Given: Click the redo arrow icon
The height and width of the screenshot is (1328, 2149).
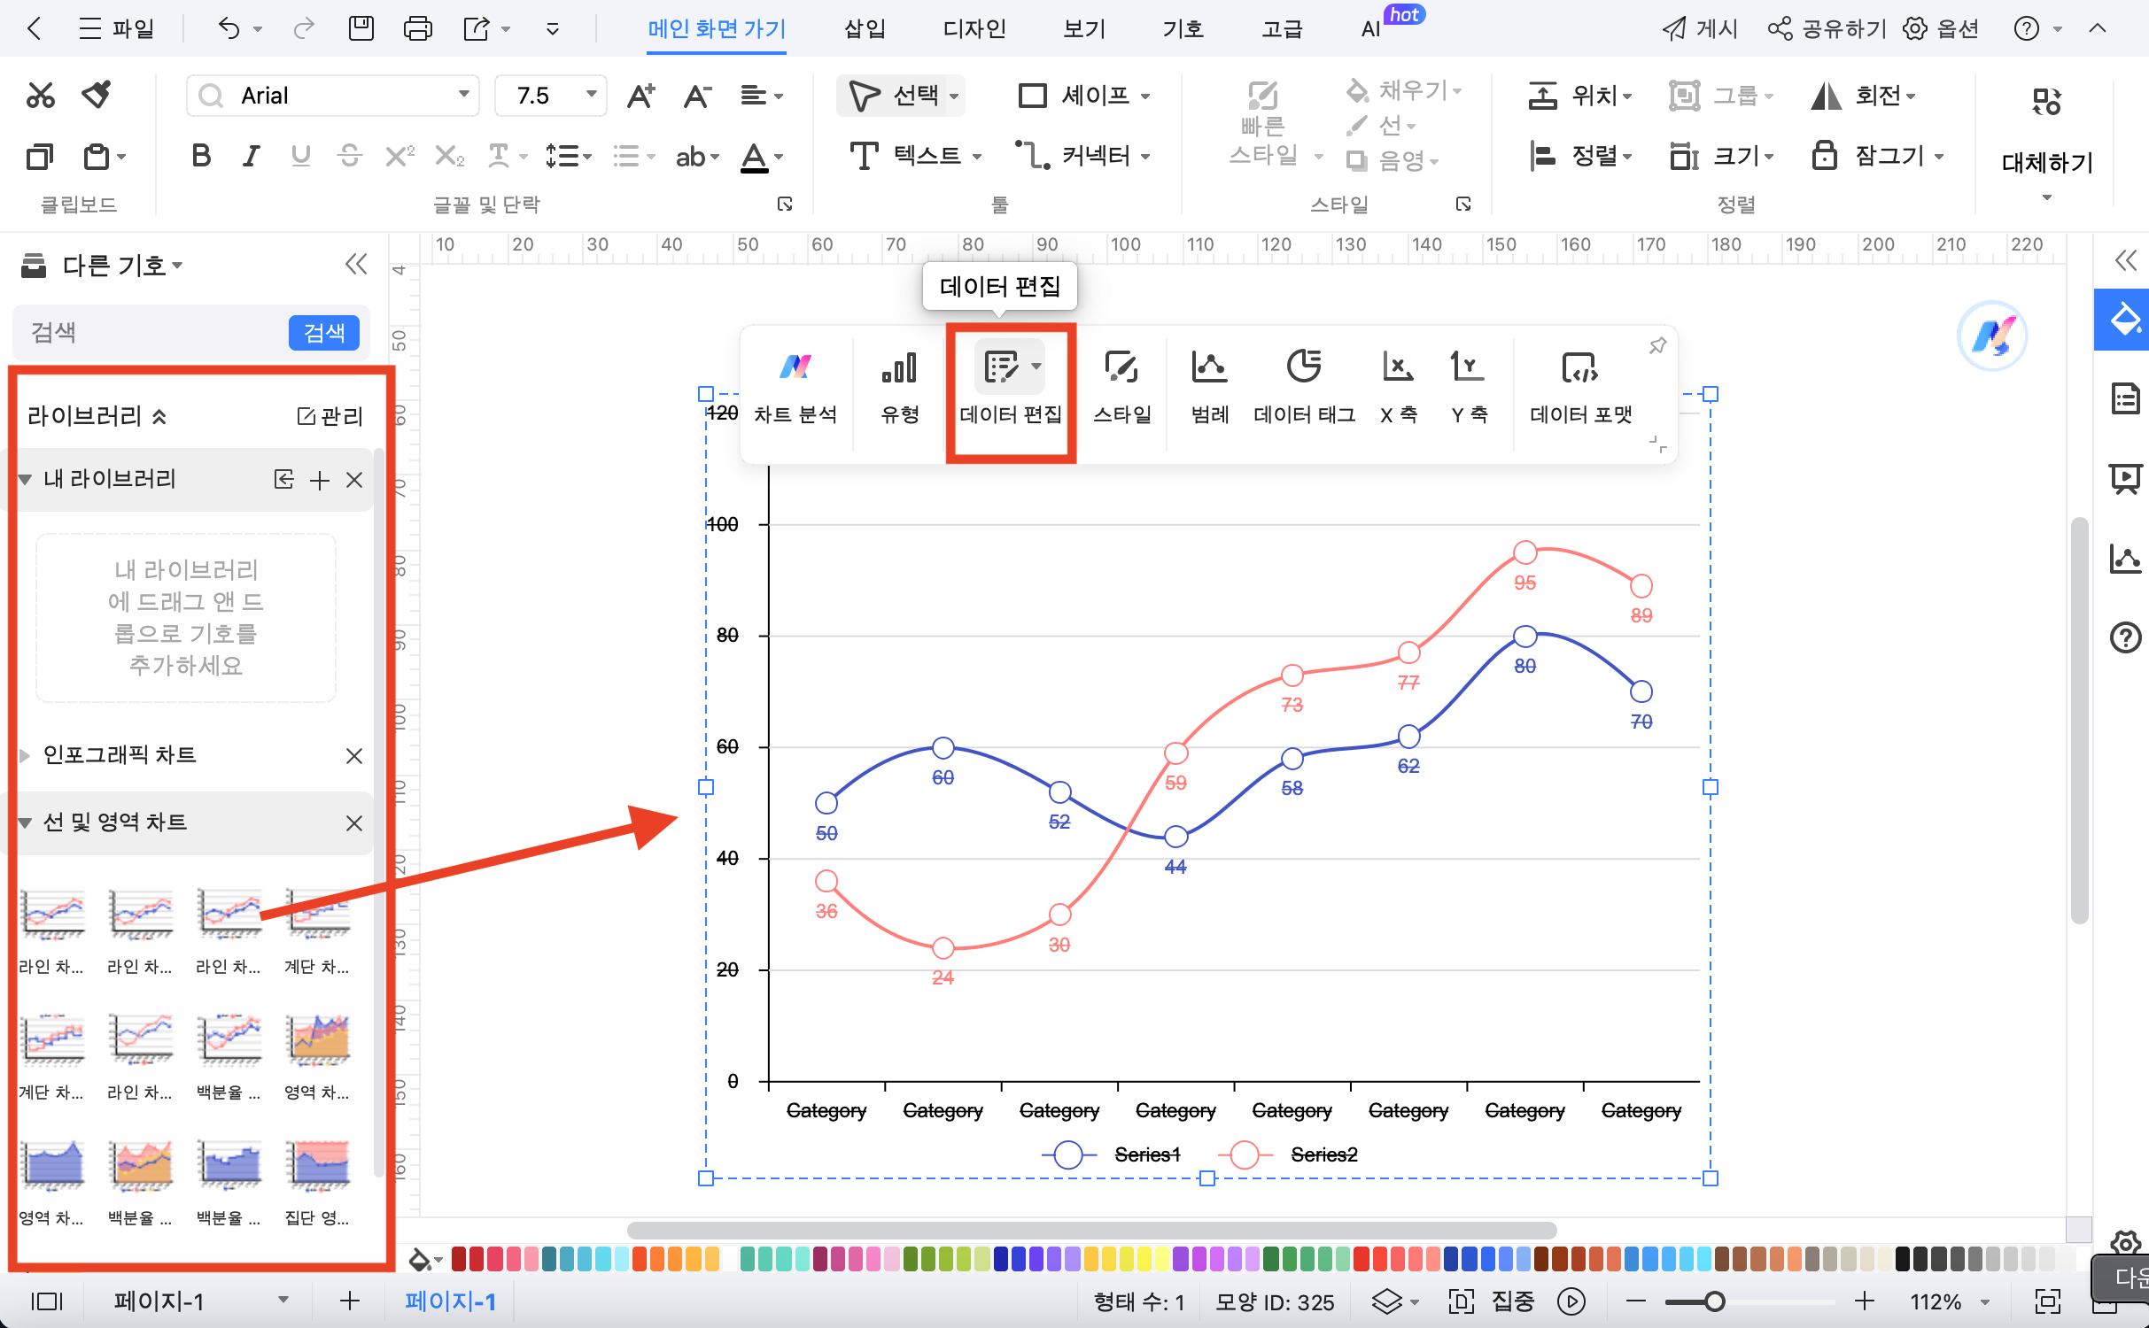Looking at the screenshot, I should [x=304, y=29].
